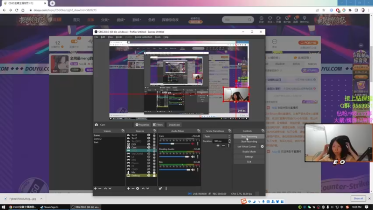This screenshot has width=373, height=210.
Task: Open the File menu in OBS
Action: pos(96,37)
